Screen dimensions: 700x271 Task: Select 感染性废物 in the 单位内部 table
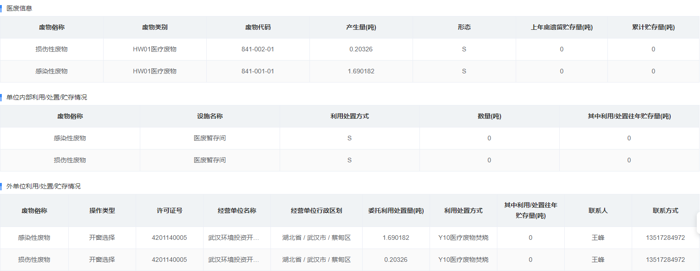coord(70,138)
